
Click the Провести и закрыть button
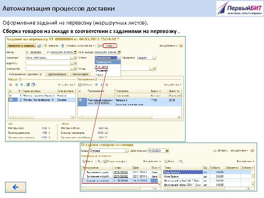point(21,45)
